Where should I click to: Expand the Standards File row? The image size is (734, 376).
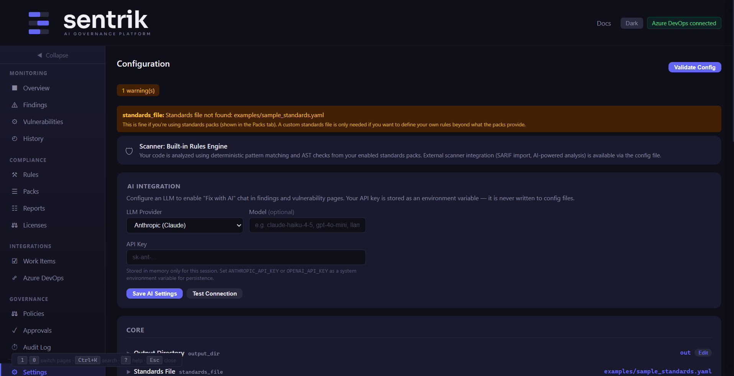(x=129, y=372)
